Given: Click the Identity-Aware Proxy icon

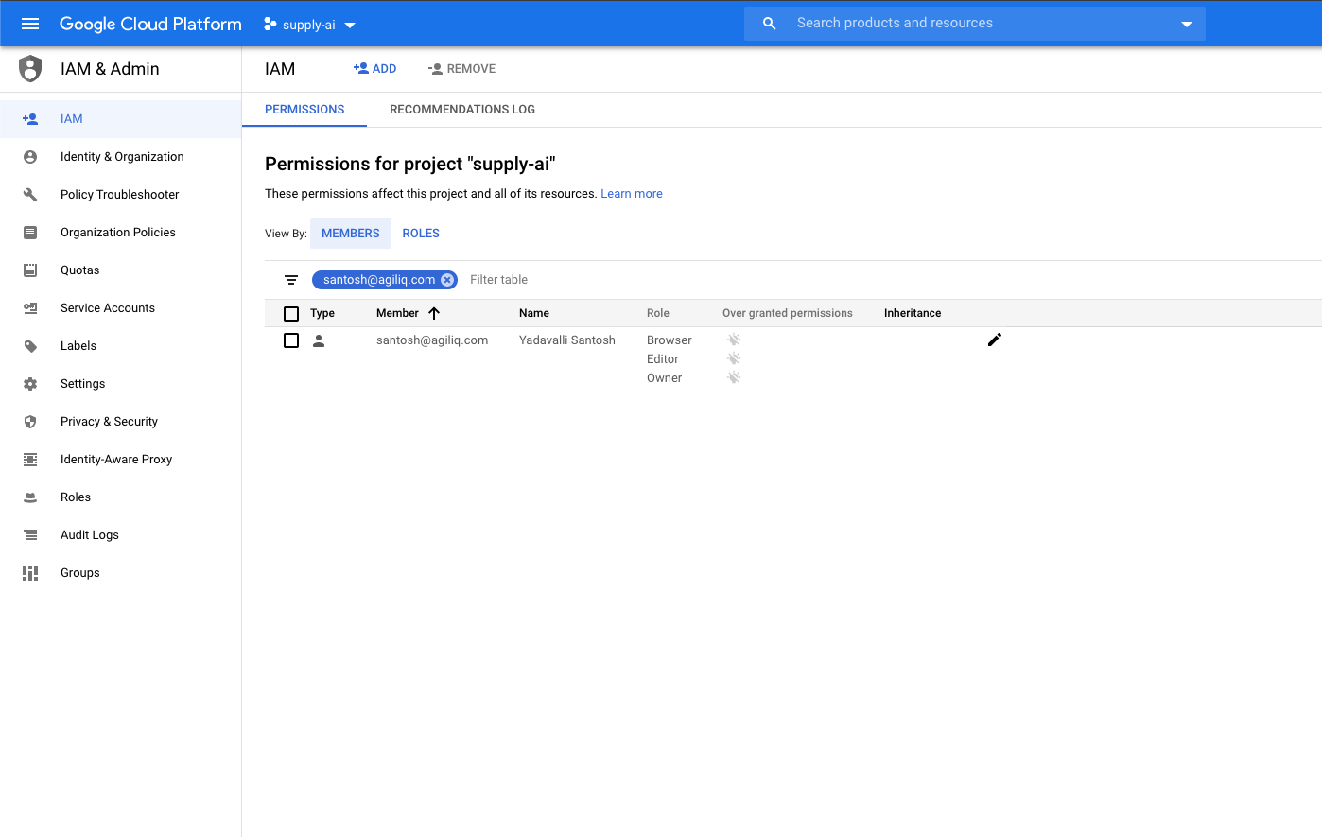Looking at the screenshot, I should (x=30, y=460).
